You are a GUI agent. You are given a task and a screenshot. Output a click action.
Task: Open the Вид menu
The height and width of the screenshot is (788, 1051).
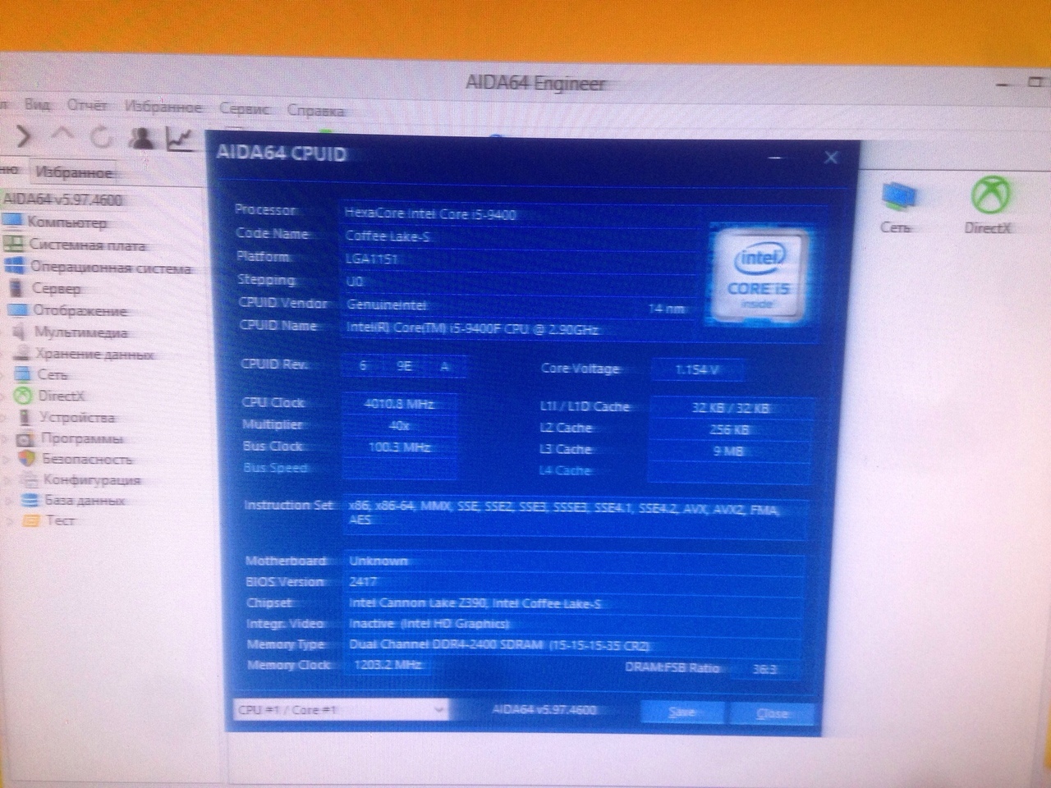[37, 104]
